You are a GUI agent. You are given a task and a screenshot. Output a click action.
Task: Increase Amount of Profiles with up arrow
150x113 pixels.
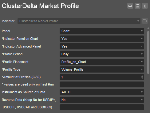point(142,76)
